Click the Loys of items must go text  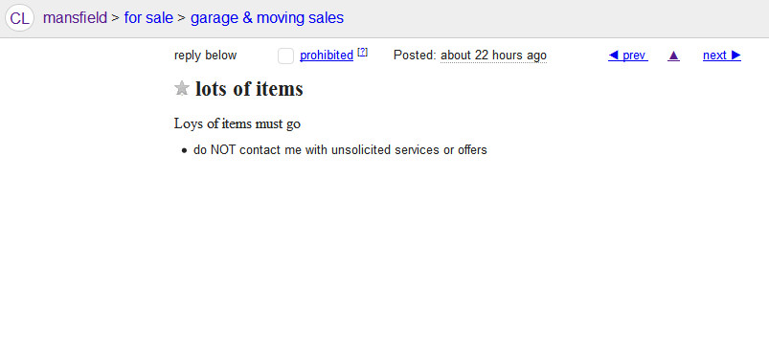237,124
